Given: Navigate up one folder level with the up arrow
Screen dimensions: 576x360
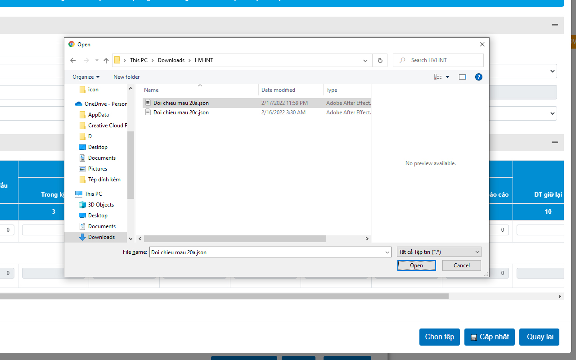Looking at the screenshot, I should [x=106, y=60].
